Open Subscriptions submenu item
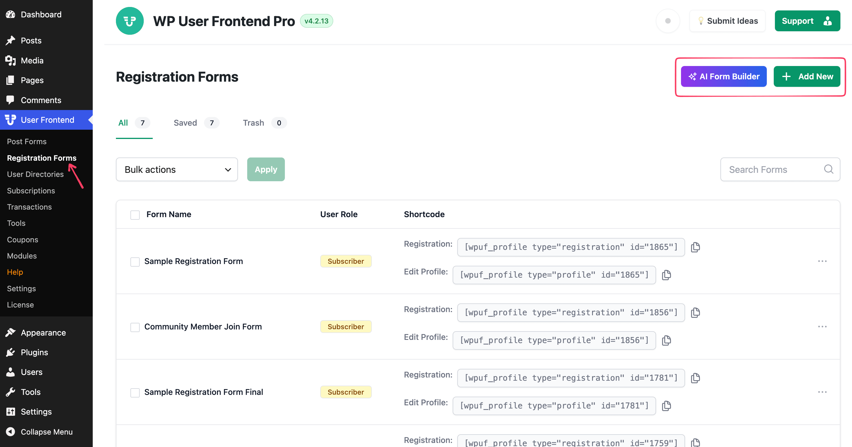 click(31, 190)
